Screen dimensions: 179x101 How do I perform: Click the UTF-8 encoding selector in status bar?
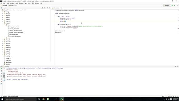click(170, 96)
